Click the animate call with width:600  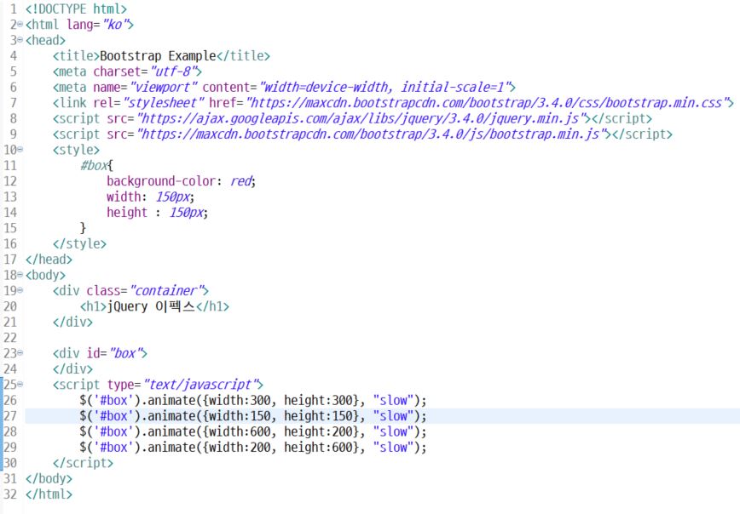(x=253, y=431)
